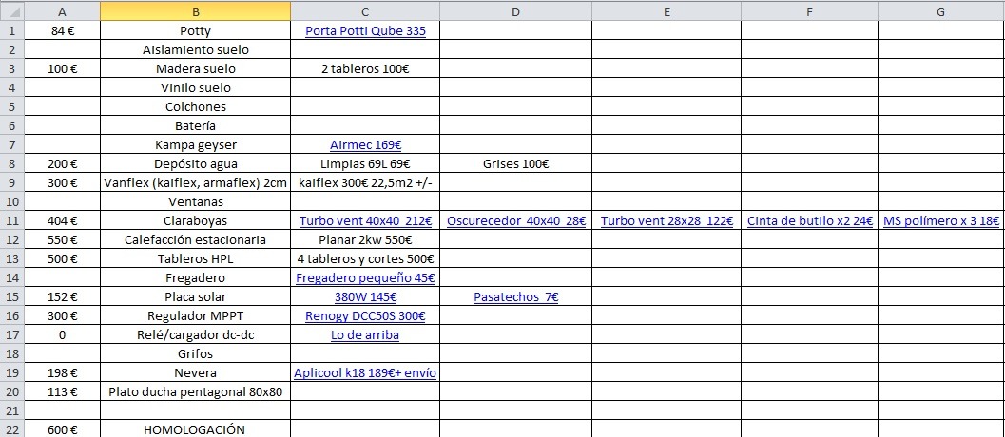1005x437 pixels.
Task: Select the Kampa geyser cell
Action: (x=196, y=144)
